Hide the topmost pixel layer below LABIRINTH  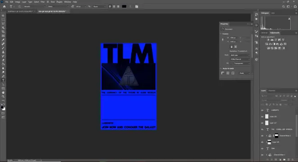click(262, 117)
